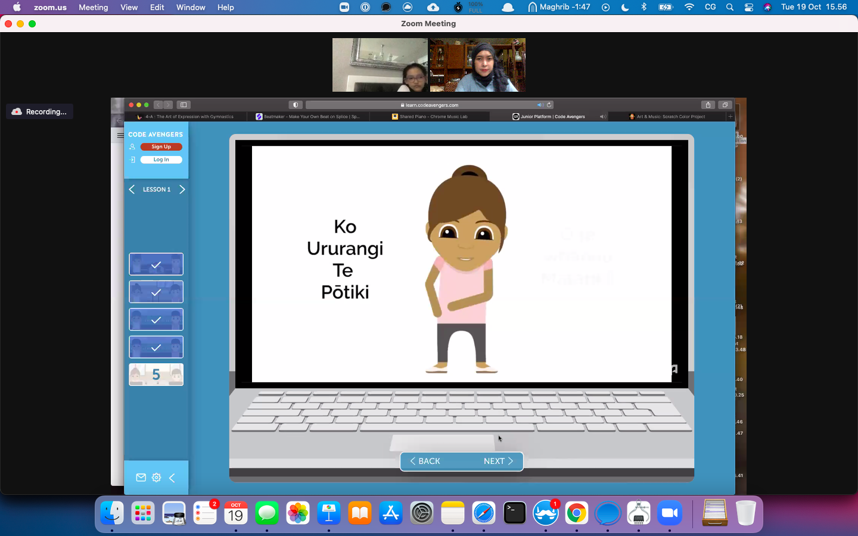
Task: Click the Safari forward navigation arrow
Action: tap(168, 105)
